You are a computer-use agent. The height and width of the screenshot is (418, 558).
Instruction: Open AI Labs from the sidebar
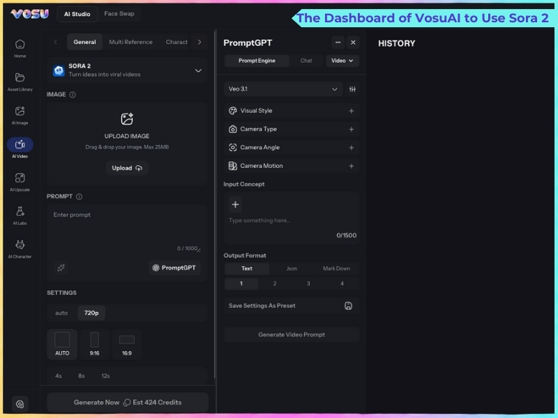tap(20, 215)
